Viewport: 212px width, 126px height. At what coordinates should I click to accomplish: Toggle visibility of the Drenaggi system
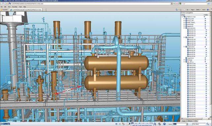pyautogui.click(x=205, y=60)
